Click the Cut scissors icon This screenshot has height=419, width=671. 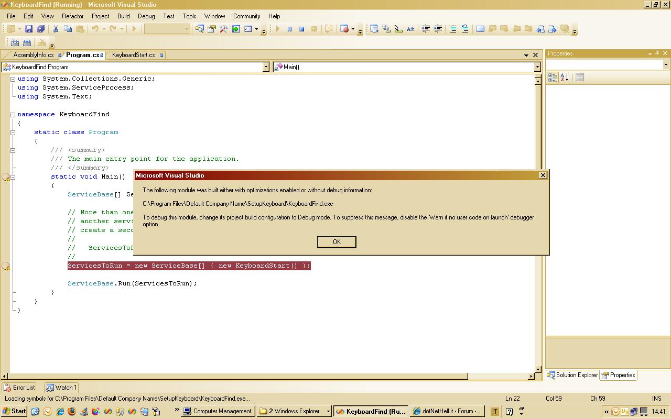56,29
